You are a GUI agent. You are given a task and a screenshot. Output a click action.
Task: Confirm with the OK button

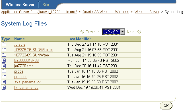[166, 105]
